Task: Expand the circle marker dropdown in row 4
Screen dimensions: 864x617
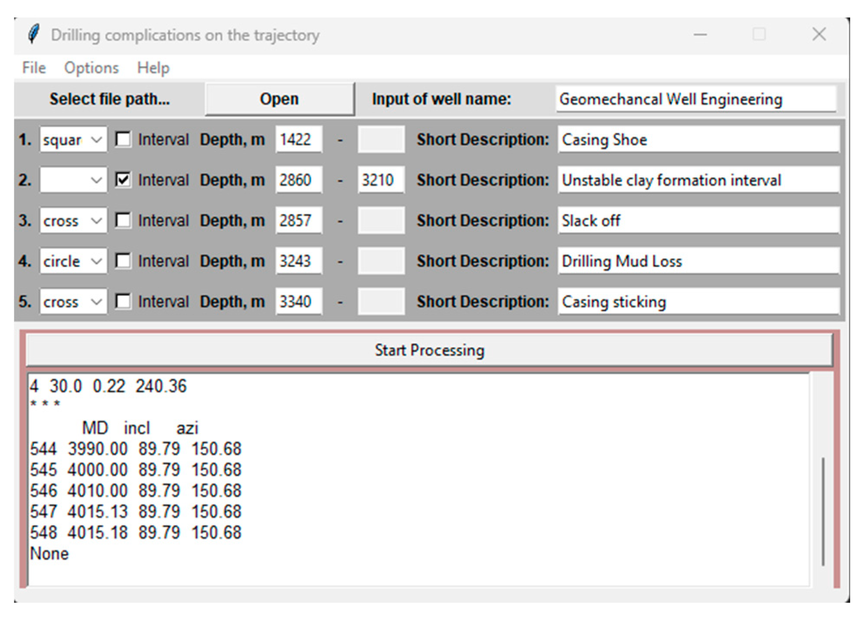Action: [96, 261]
